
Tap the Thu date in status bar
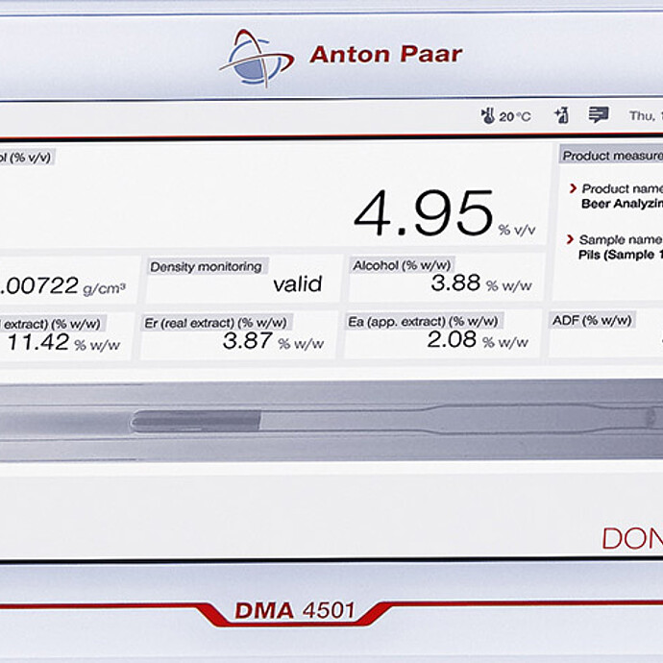pos(646,115)
